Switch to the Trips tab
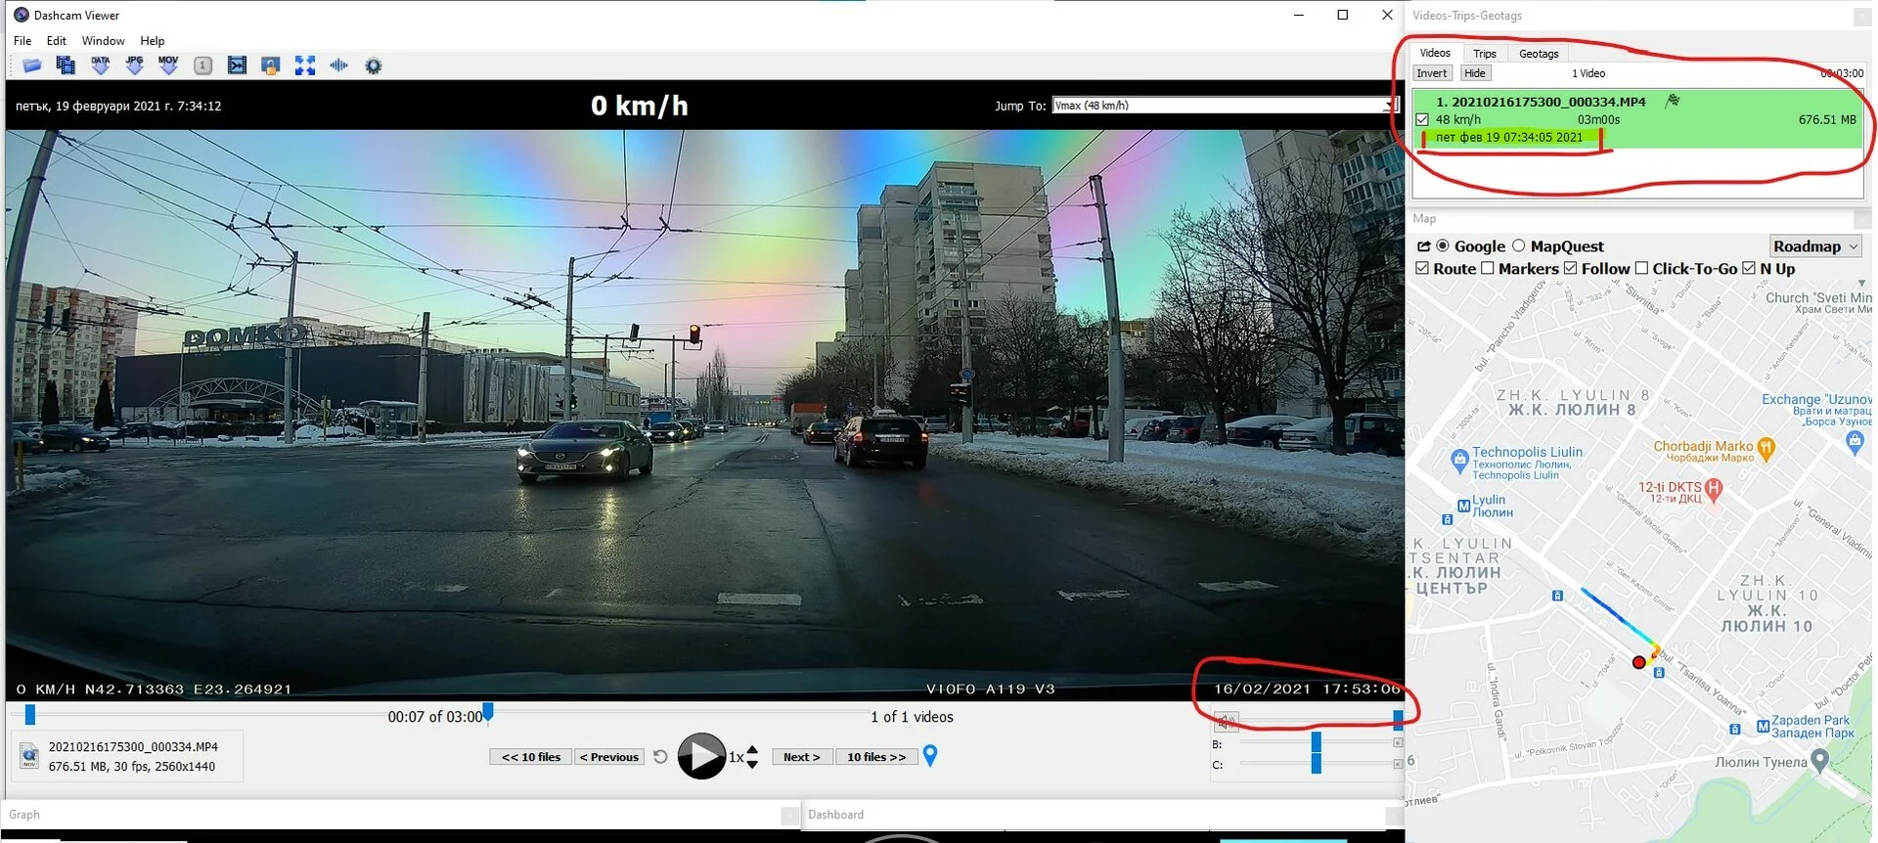 (x=1485, y=54)
